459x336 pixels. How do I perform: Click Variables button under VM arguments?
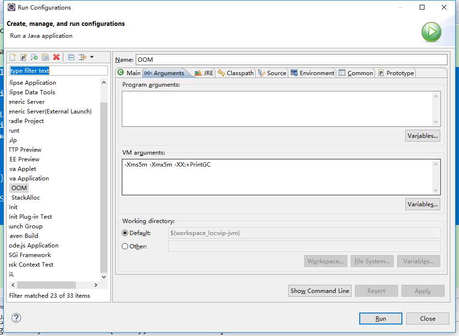click(423, 204)
